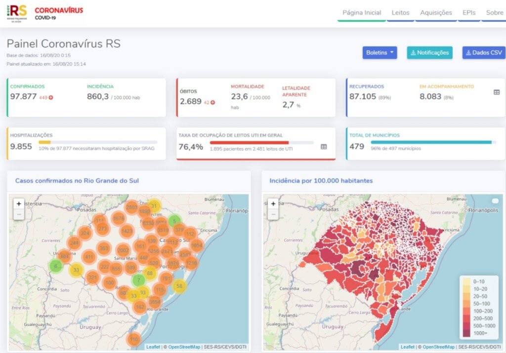
Task: Click the 1000+ legend color swatch
Action: point(466,334)
